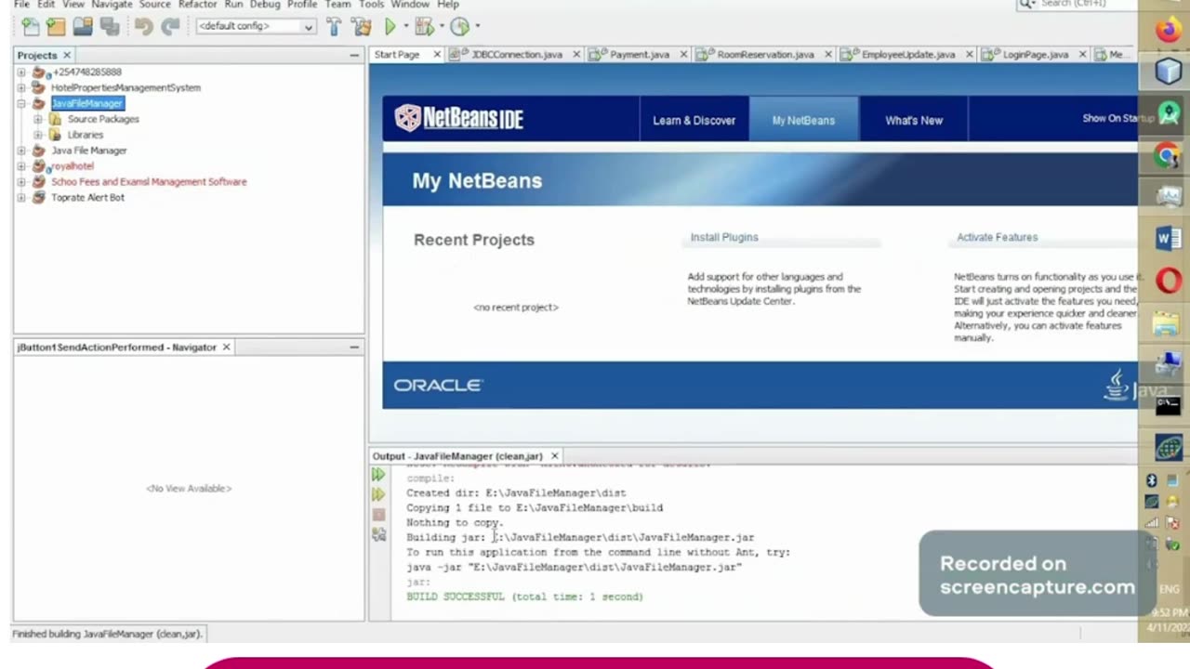Expand the royalhotel project node

(x=21, y=166)
